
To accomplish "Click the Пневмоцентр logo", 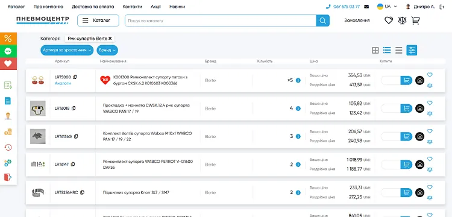I will 43,20.
